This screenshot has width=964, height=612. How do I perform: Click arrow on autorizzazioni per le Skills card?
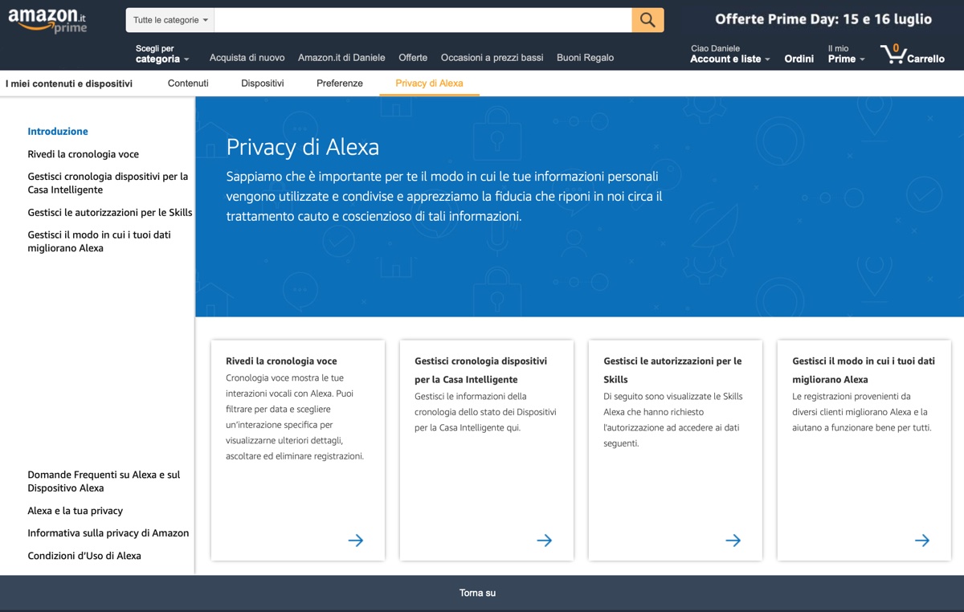pyautogui.click(x=733, y=541)
